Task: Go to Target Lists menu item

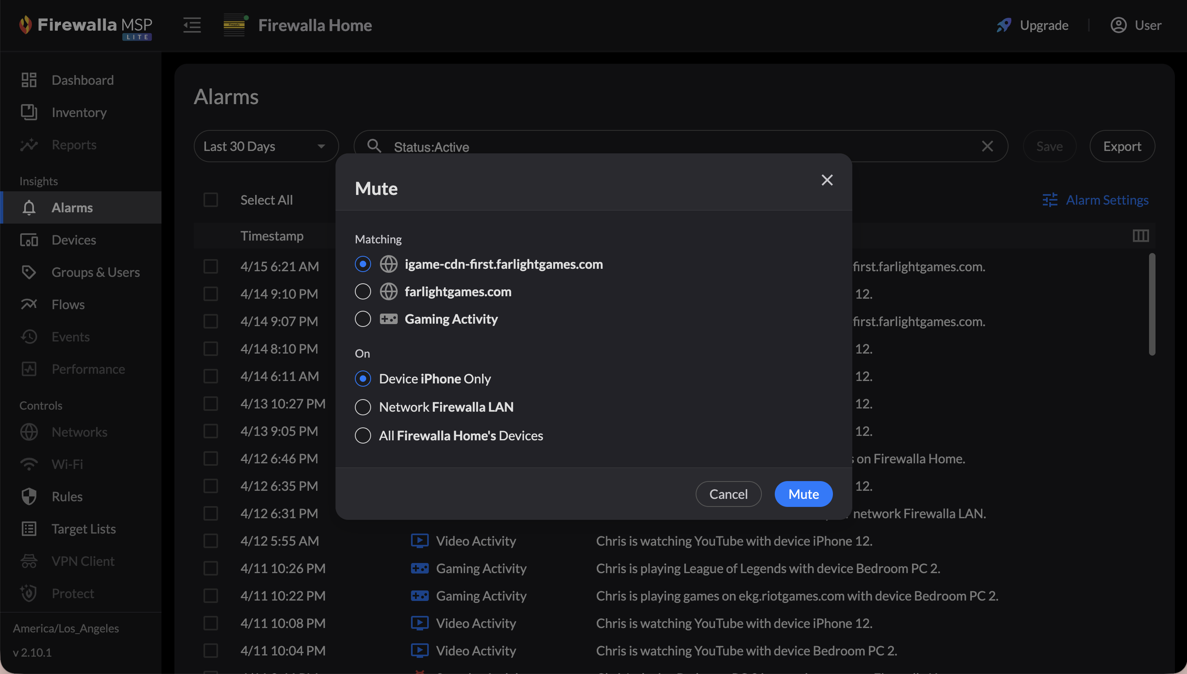Action: click(83, 529)
